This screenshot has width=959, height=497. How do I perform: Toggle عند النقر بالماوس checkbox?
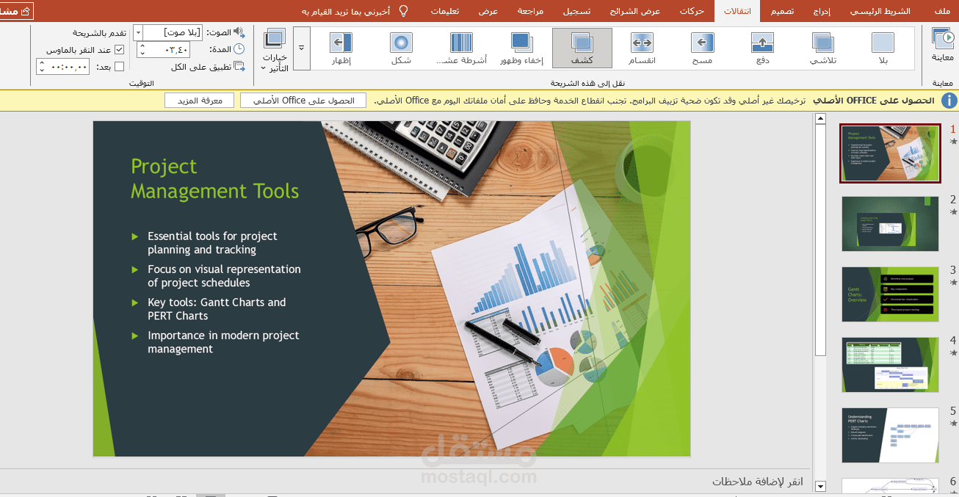tap(120, 50)
